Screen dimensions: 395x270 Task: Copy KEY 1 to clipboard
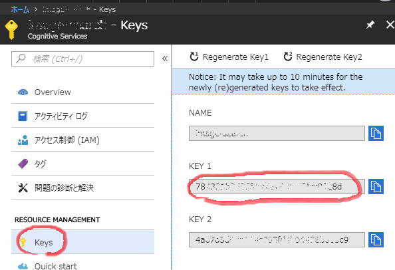pos(376,187)
